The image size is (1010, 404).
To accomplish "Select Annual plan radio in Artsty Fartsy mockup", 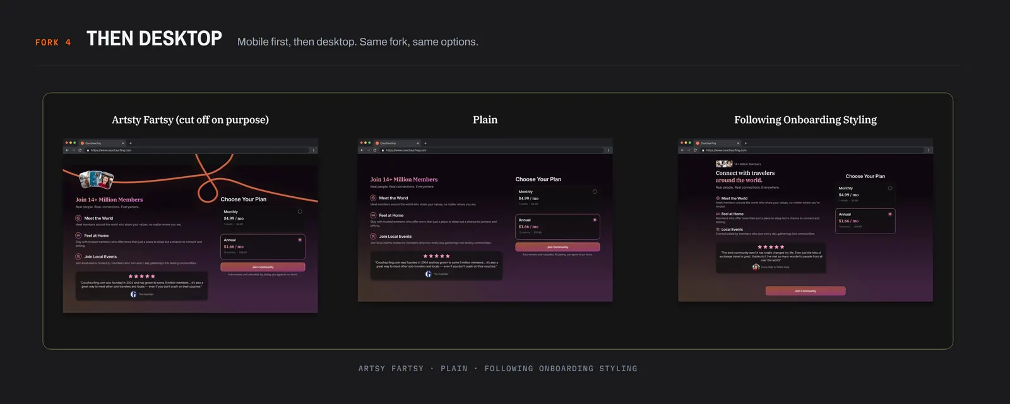I will (x=300, y=240).
